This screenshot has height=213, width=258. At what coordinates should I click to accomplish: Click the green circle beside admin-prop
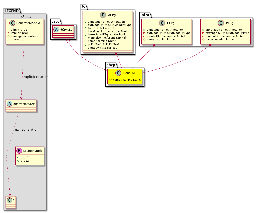8,30
